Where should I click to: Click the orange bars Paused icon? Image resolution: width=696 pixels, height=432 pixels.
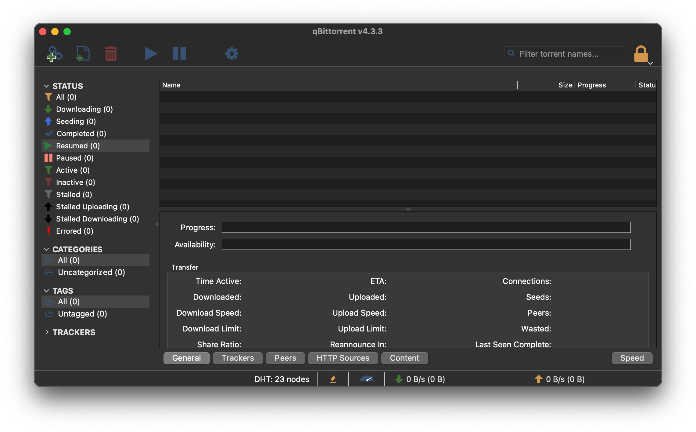click(x=48, y=158)
